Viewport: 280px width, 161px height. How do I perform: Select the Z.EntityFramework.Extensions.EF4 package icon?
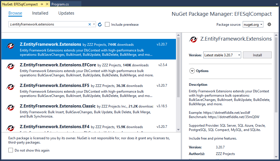11,128
